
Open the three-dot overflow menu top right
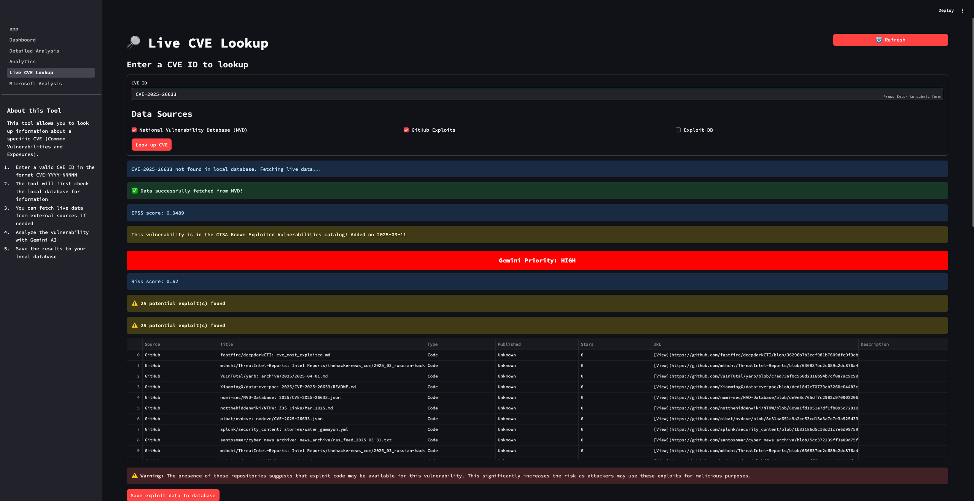click(x=963, y=10)
